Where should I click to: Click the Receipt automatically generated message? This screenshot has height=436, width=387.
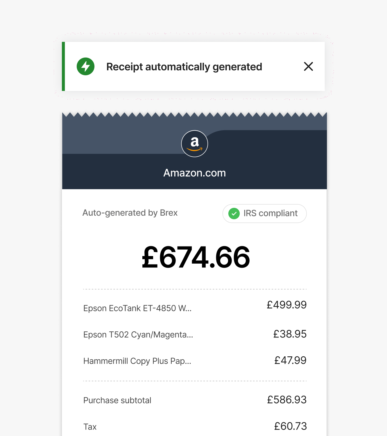(184, 67)
